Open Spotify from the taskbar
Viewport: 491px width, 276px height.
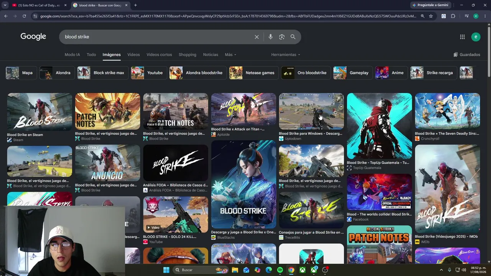(280, 270)
